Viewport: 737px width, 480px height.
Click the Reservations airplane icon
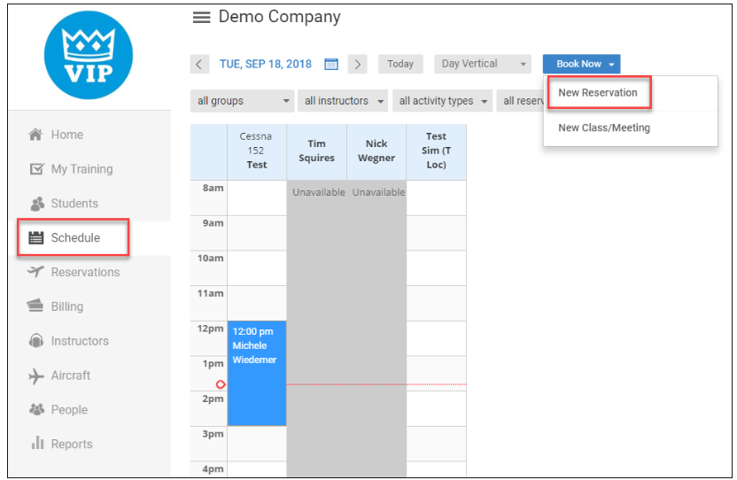point(35,272)
